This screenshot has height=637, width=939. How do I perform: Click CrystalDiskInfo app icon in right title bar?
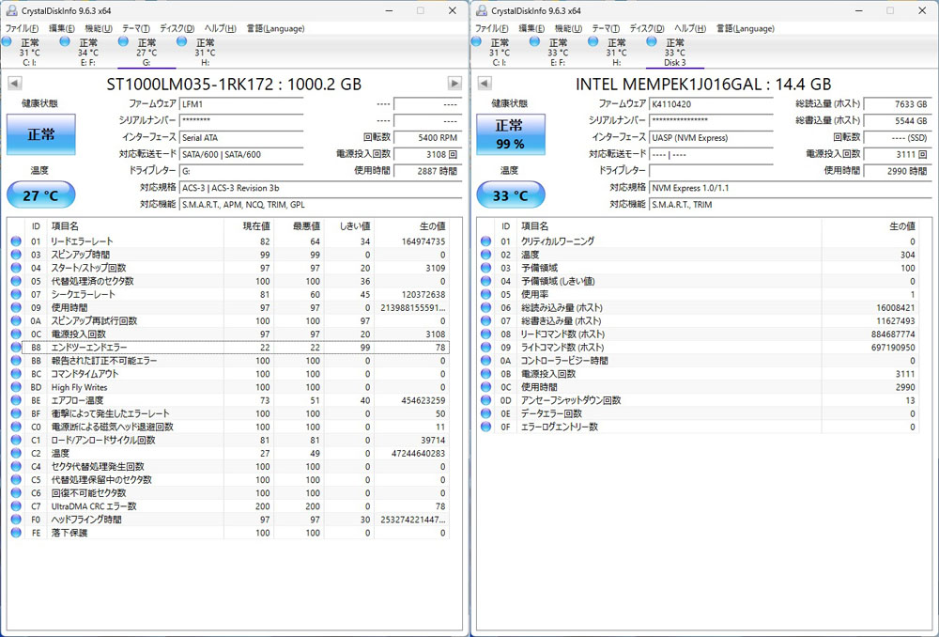[x=481, y=10]
